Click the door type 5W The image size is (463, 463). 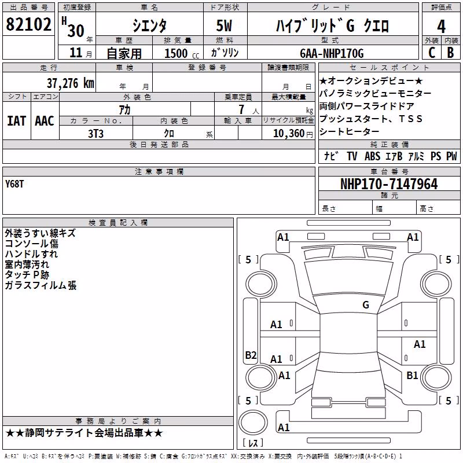click(224, 25)
